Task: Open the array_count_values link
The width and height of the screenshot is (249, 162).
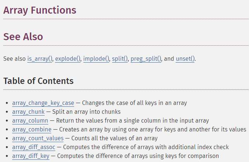Action: point(38,138)
